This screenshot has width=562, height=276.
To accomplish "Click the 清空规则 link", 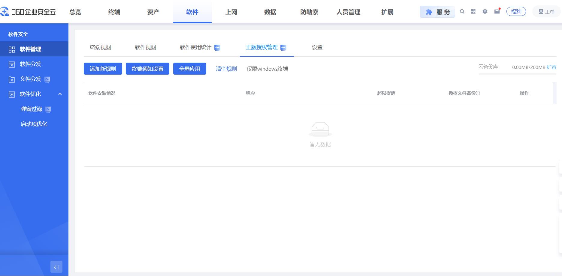I will coord(226,69).
